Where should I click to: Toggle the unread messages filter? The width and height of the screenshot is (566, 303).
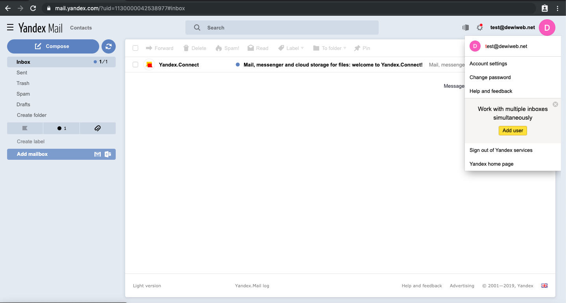[61, 128]
